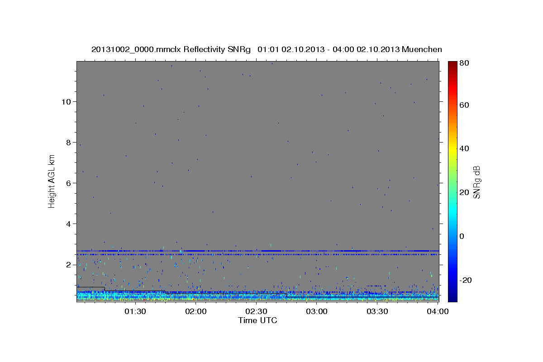Click the 'SNRg dB' colorbar label
Image resolution: width=543 pixels, height=362 pixels.
pyautogui.click(x=476, y=182)
